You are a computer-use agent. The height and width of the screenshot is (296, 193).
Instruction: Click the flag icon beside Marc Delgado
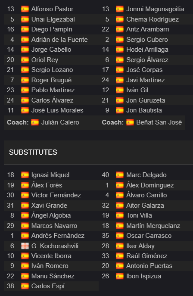[120, 175]
